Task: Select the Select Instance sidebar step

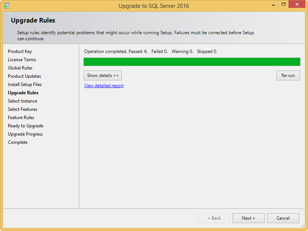Action: pos(23,101)
